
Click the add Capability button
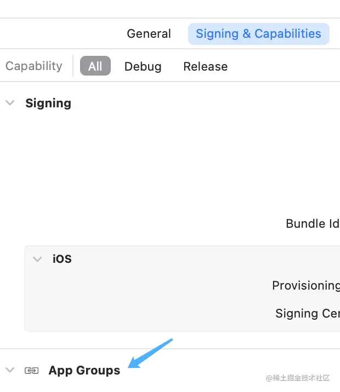pos(33,66)
